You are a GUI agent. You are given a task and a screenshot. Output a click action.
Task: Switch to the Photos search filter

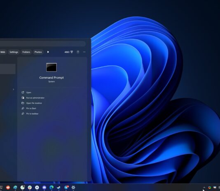point(38,52)
